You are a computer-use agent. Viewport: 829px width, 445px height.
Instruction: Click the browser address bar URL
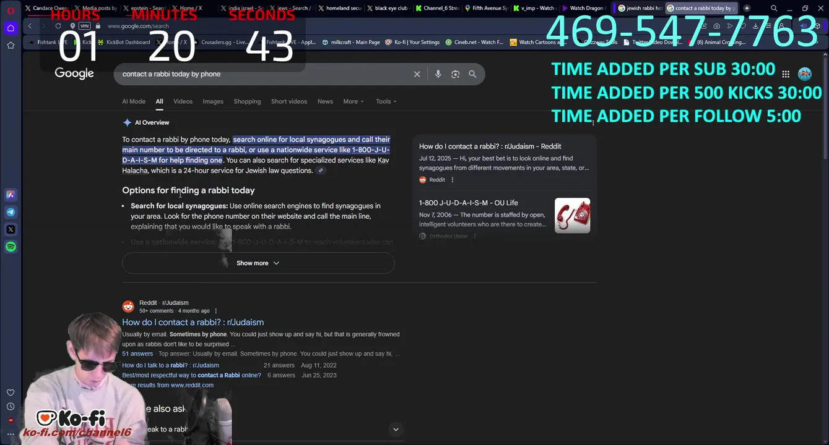pos(138,26)
